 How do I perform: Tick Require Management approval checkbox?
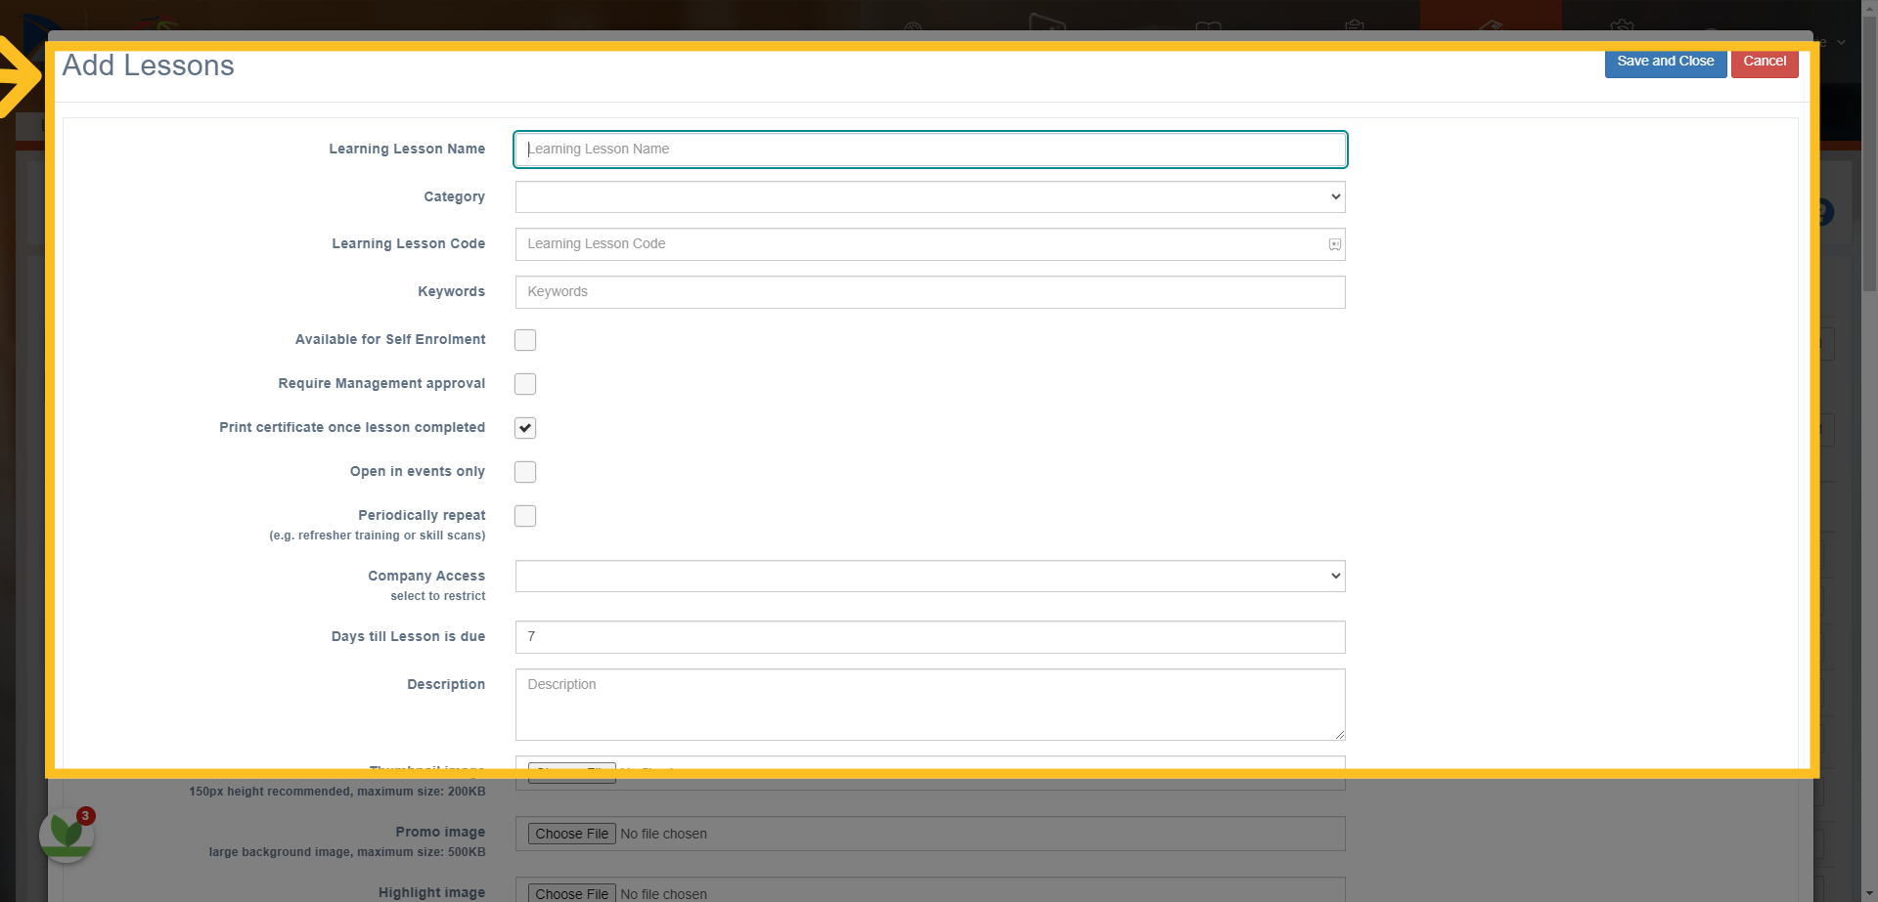coord(525,384)
